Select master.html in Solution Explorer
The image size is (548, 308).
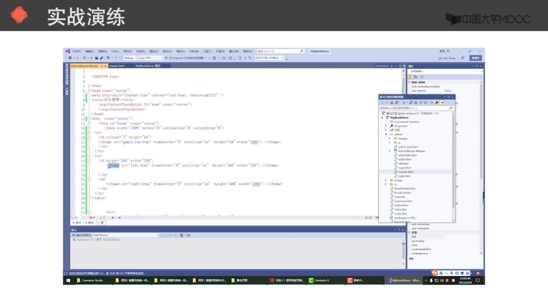405,172
